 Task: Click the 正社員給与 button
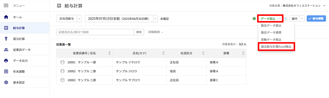[x=67, y=19]
